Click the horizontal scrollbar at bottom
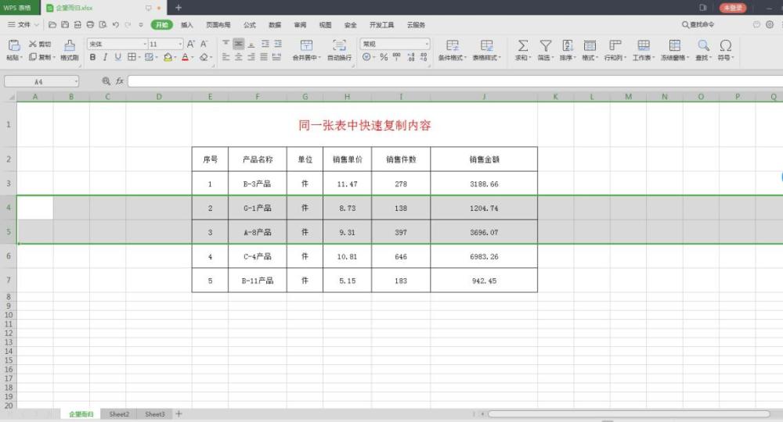Screen dimensions: 783x422 click(629, 413)
